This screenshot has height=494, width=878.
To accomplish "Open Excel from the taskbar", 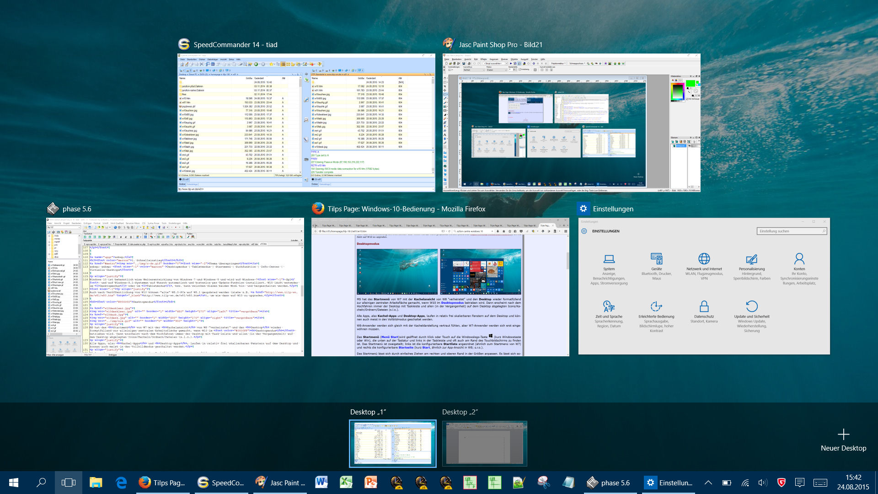I will pyautogui.click(x=346, y=483).
